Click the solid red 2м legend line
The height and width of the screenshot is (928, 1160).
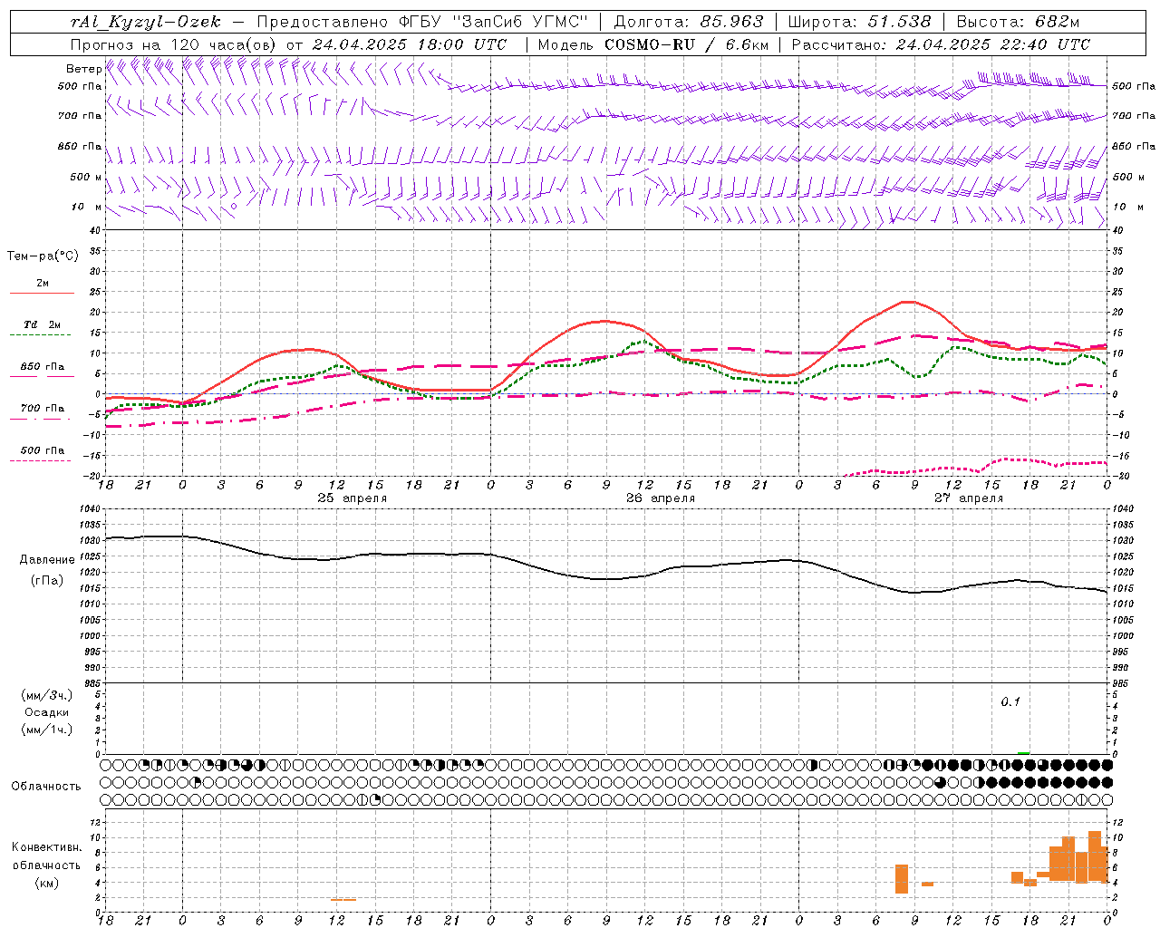42,294
